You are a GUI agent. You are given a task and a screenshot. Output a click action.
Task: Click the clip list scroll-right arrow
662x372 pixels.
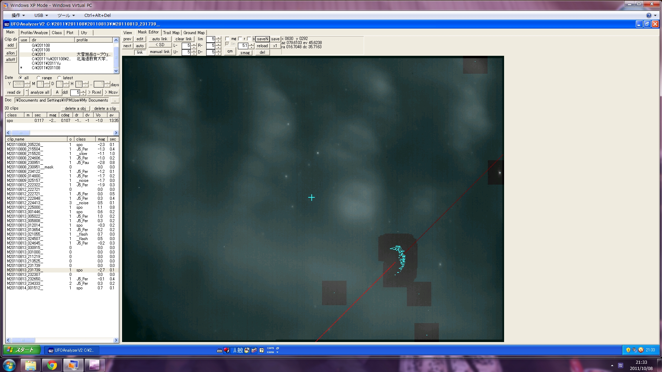coord(116,340)
